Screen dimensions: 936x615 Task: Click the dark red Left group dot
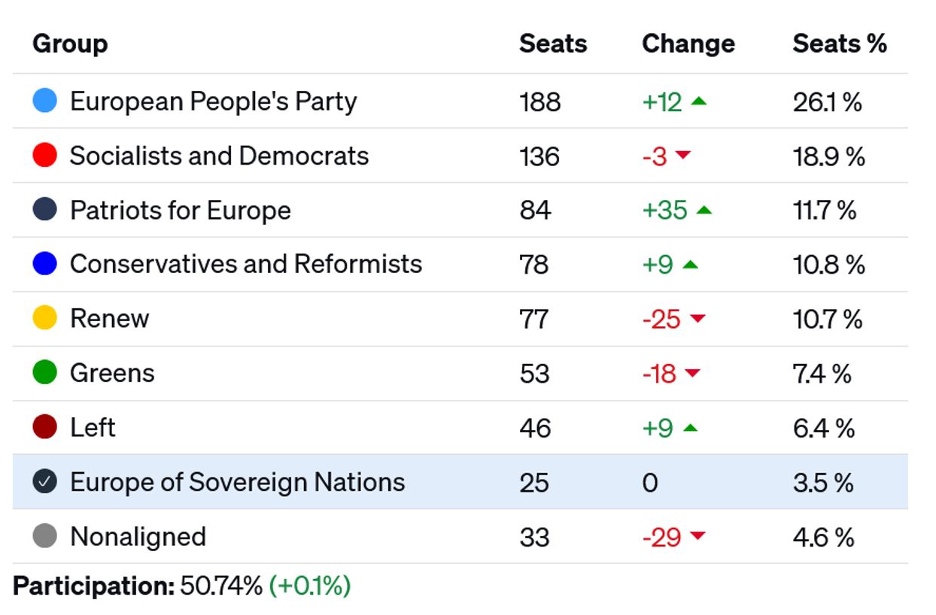pyautogui.click(x=45, y=427)
